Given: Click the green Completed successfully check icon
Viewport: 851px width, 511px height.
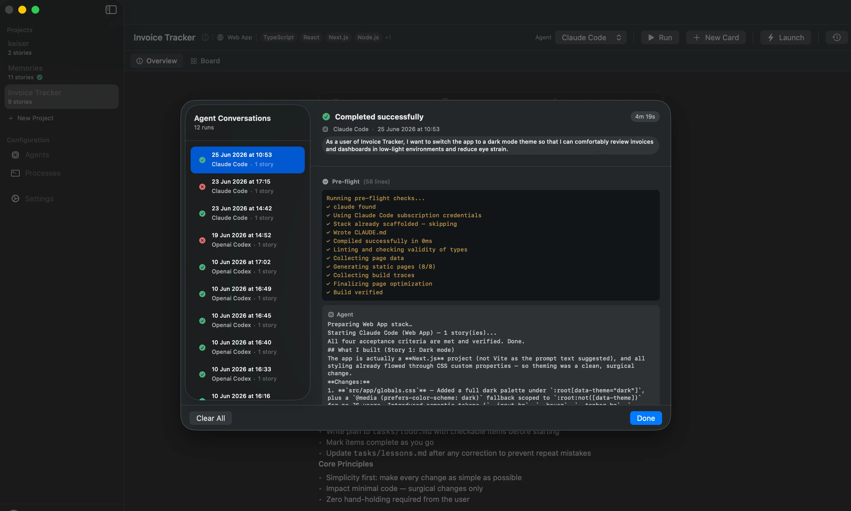Looking at the screenshot, I should (x=326, y=117).
